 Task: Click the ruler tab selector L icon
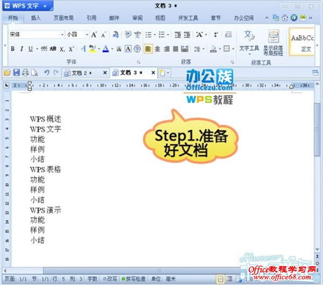[6, 85]
